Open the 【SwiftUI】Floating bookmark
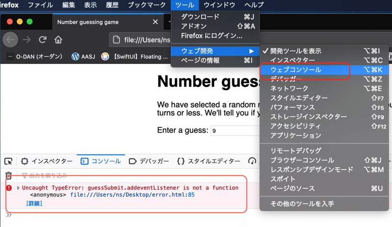This screenshot has width=392, height=227. pyautogui.click(x=134, y=57)
